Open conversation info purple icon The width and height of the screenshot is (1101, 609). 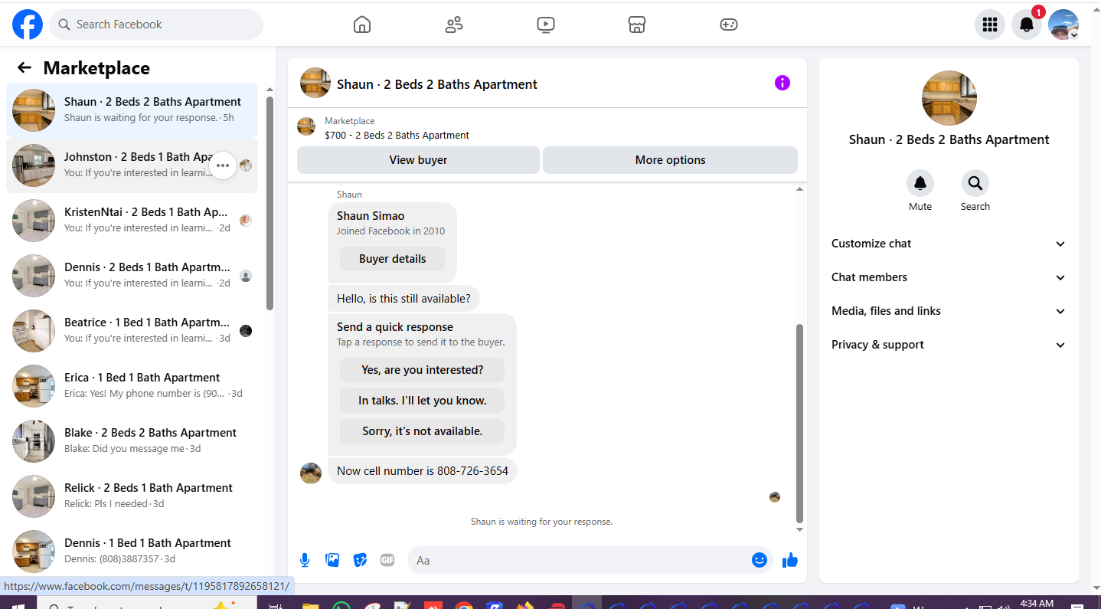point(782,83)
